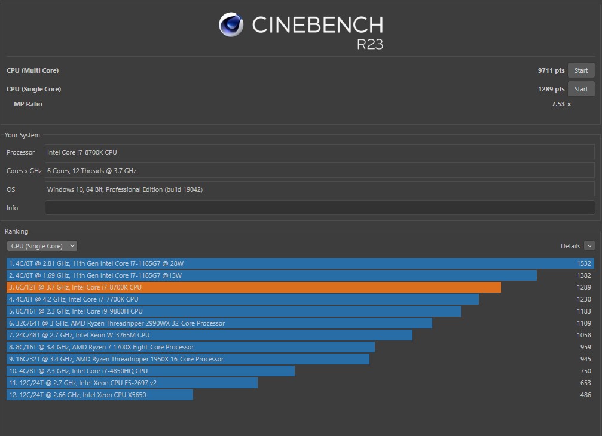This screenshot has width=602, height=436.
Task: Click into the Info input field
Action: tap(320, 208)
